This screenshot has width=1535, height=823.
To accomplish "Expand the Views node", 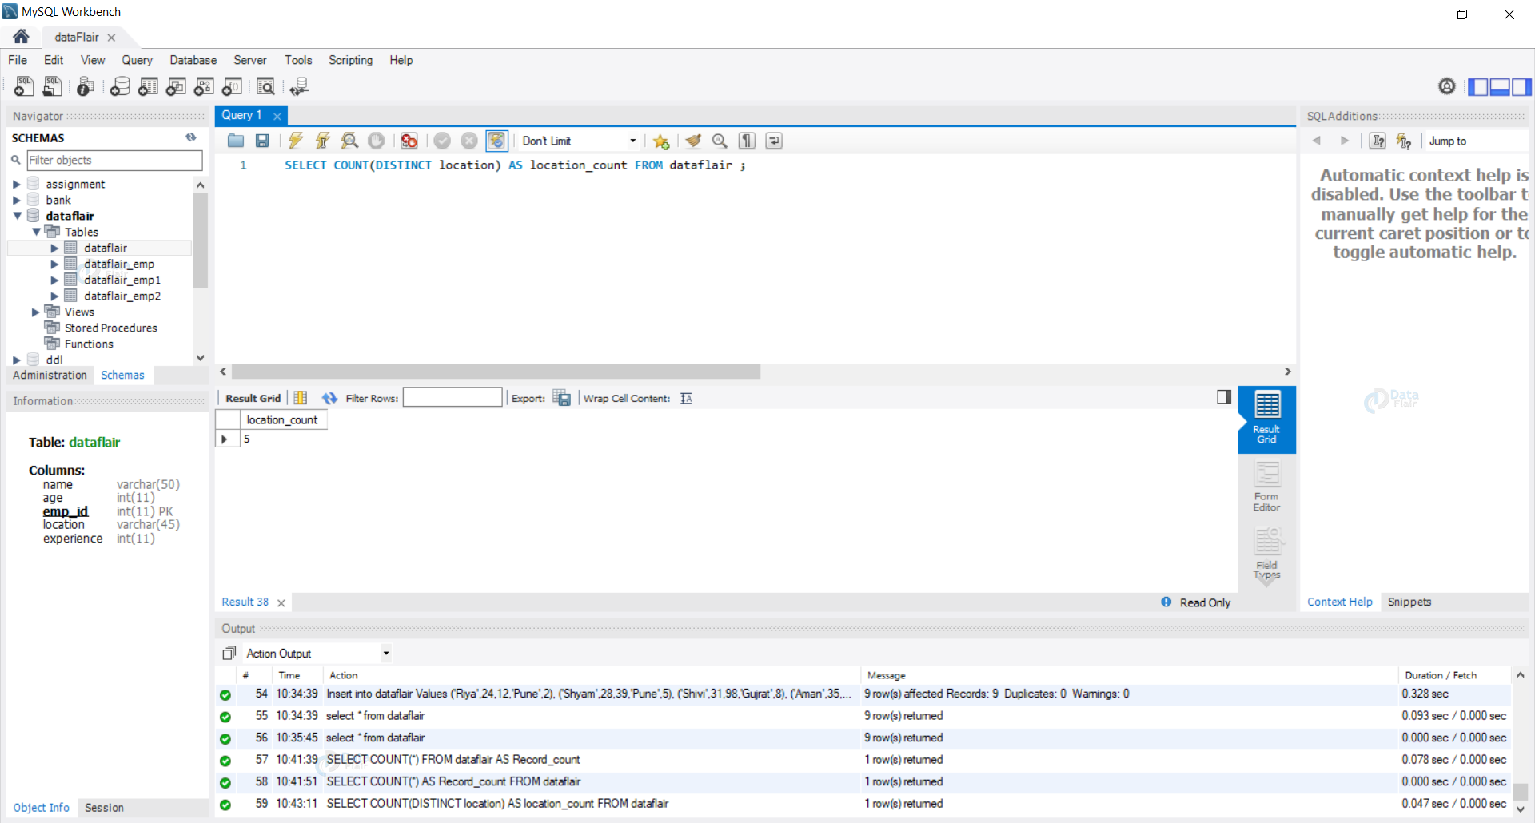I will [x=36, y=312].
